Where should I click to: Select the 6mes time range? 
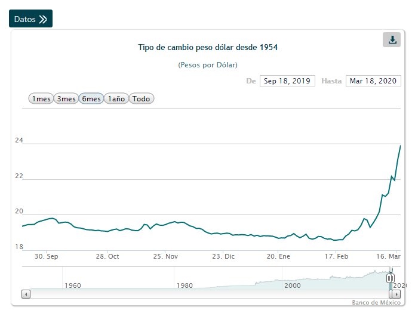point(91,99)
